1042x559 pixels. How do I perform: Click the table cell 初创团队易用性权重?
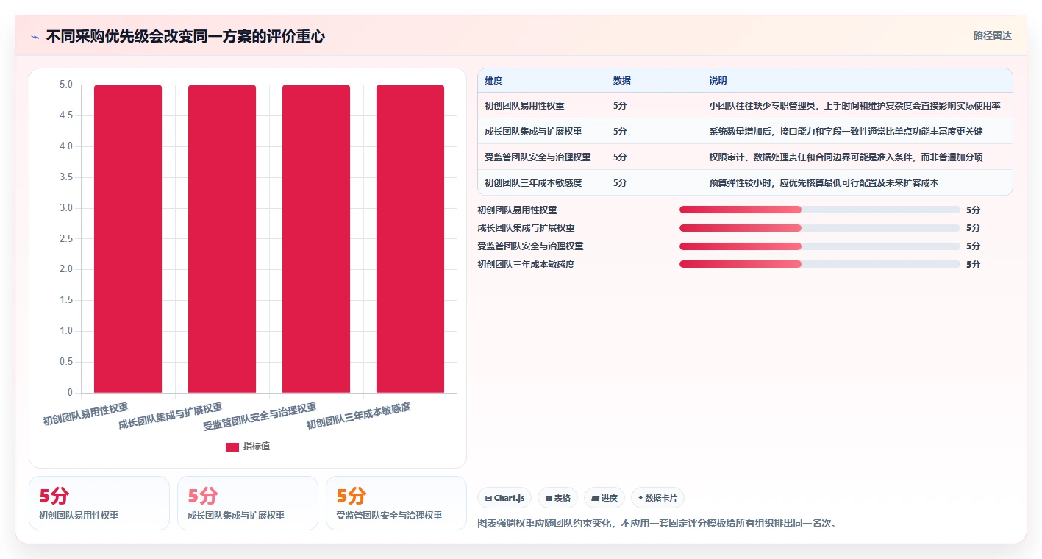point(525,106)
